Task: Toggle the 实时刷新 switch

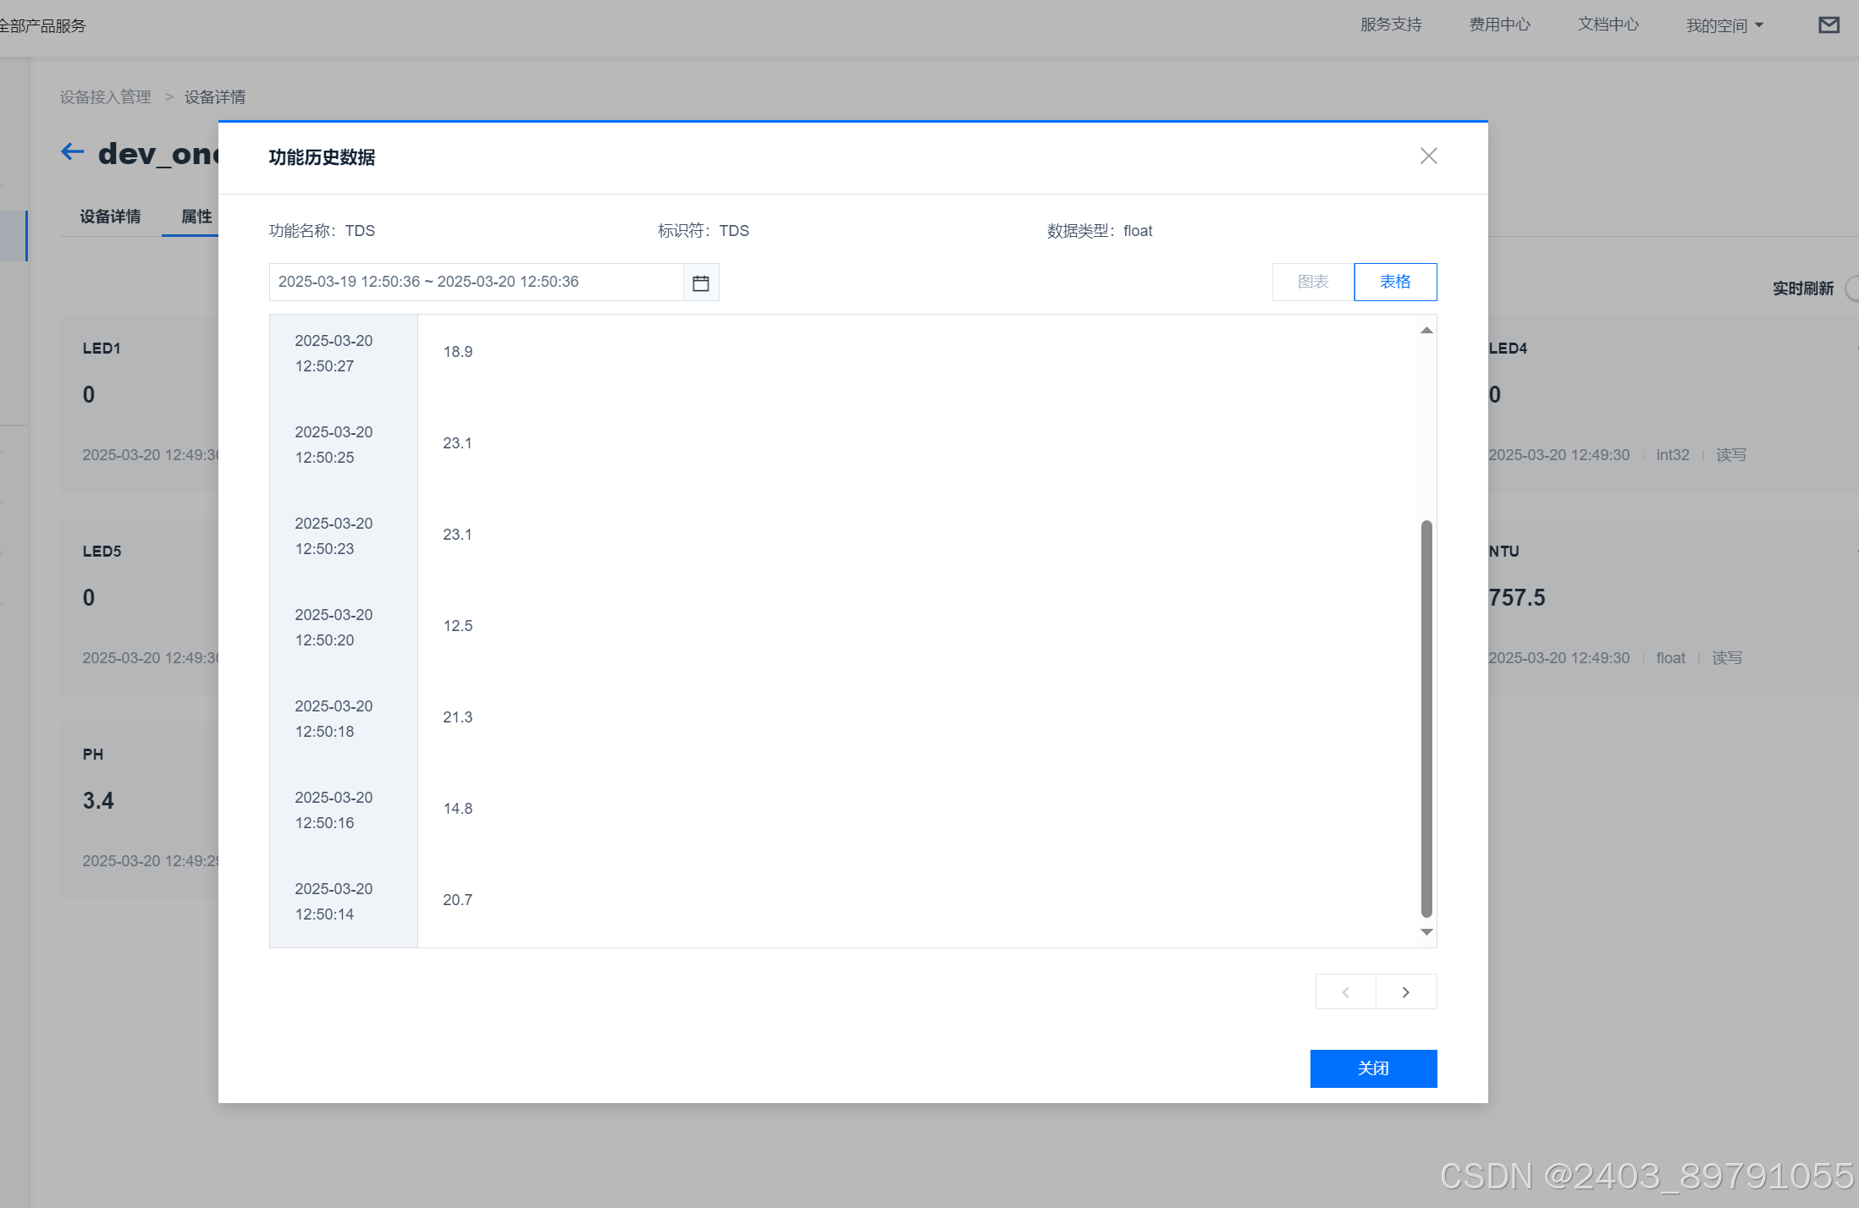Action: coord(1852,288)
